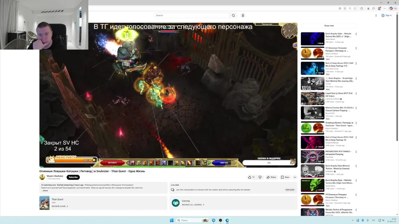Open Edge profile avatar
This screenshot has height=224, width=399.
379,8
